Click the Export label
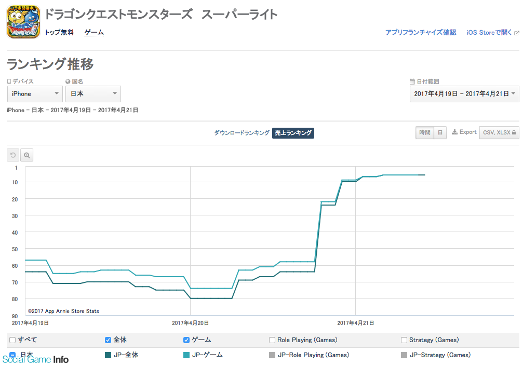Image resolution: width=523 pixels, height=366 pixels. [468, 132]
